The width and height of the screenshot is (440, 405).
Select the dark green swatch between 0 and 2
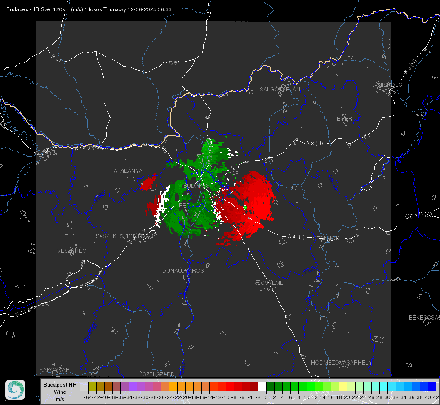[270, 386]
